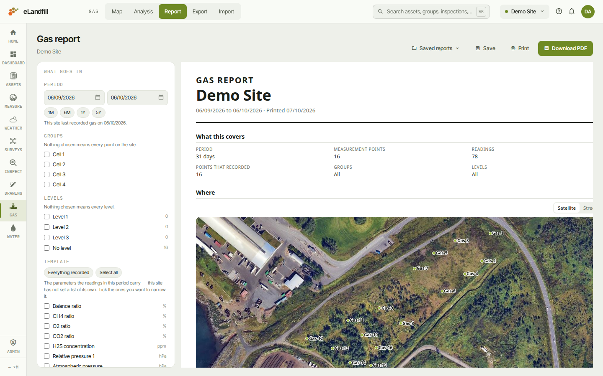The width and height of the screenshot is (603, 376).
Task: Tick the H2S concentration checkbox
Action: (47, 346)
